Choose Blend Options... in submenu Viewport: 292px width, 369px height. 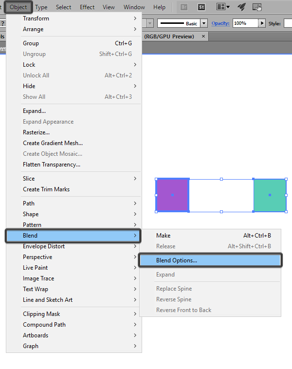210,260
